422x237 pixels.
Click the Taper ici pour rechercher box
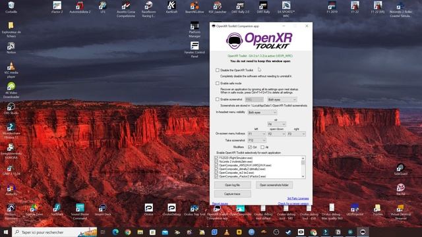(x=55, y=232)
